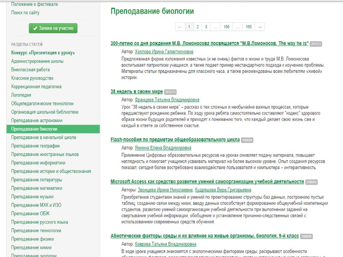The height and width of the screenshot is (257, 343).
Task: Open 'Преподавание географии' section
Action: [x=36, y=146]
